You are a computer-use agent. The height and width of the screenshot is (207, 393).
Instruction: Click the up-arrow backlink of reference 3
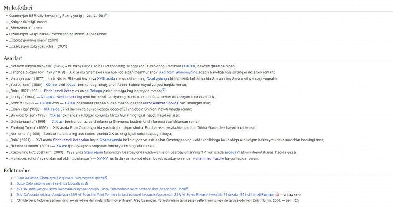pos(15,189)
